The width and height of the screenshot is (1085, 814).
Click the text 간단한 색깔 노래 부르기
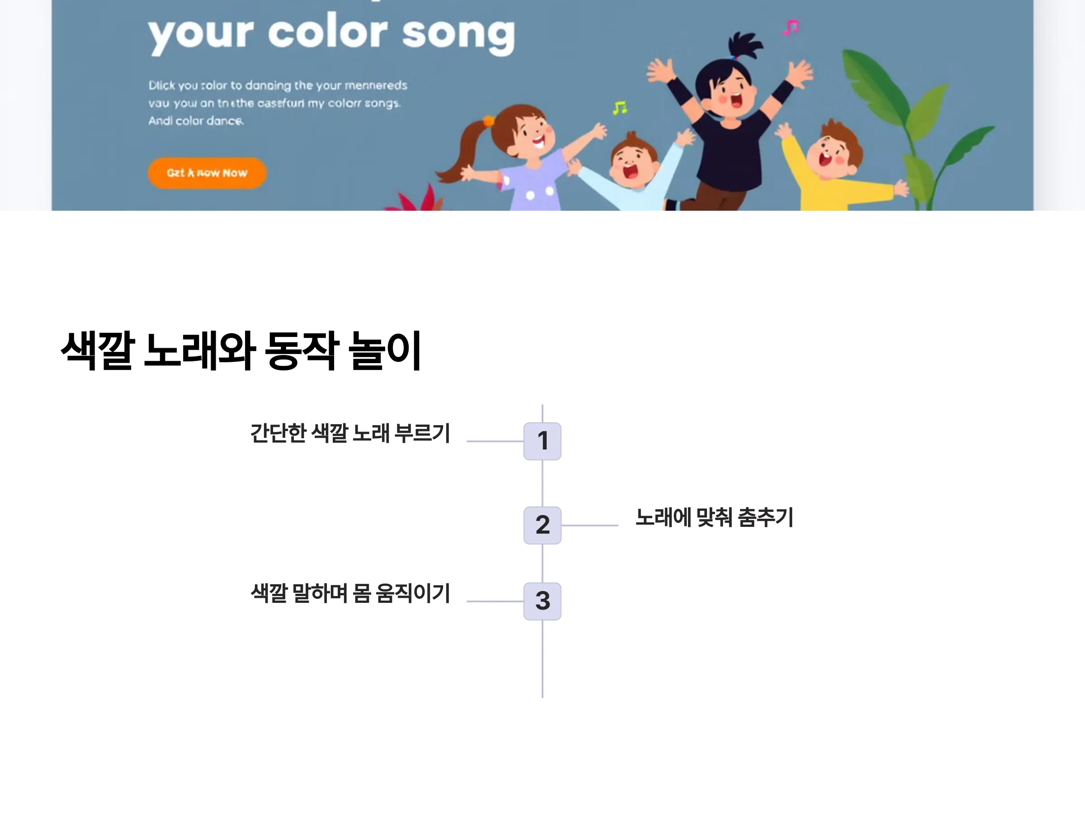(x=350, y=433)
